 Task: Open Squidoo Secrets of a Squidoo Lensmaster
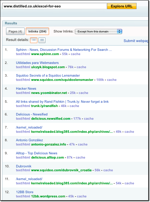coord(48,76)
